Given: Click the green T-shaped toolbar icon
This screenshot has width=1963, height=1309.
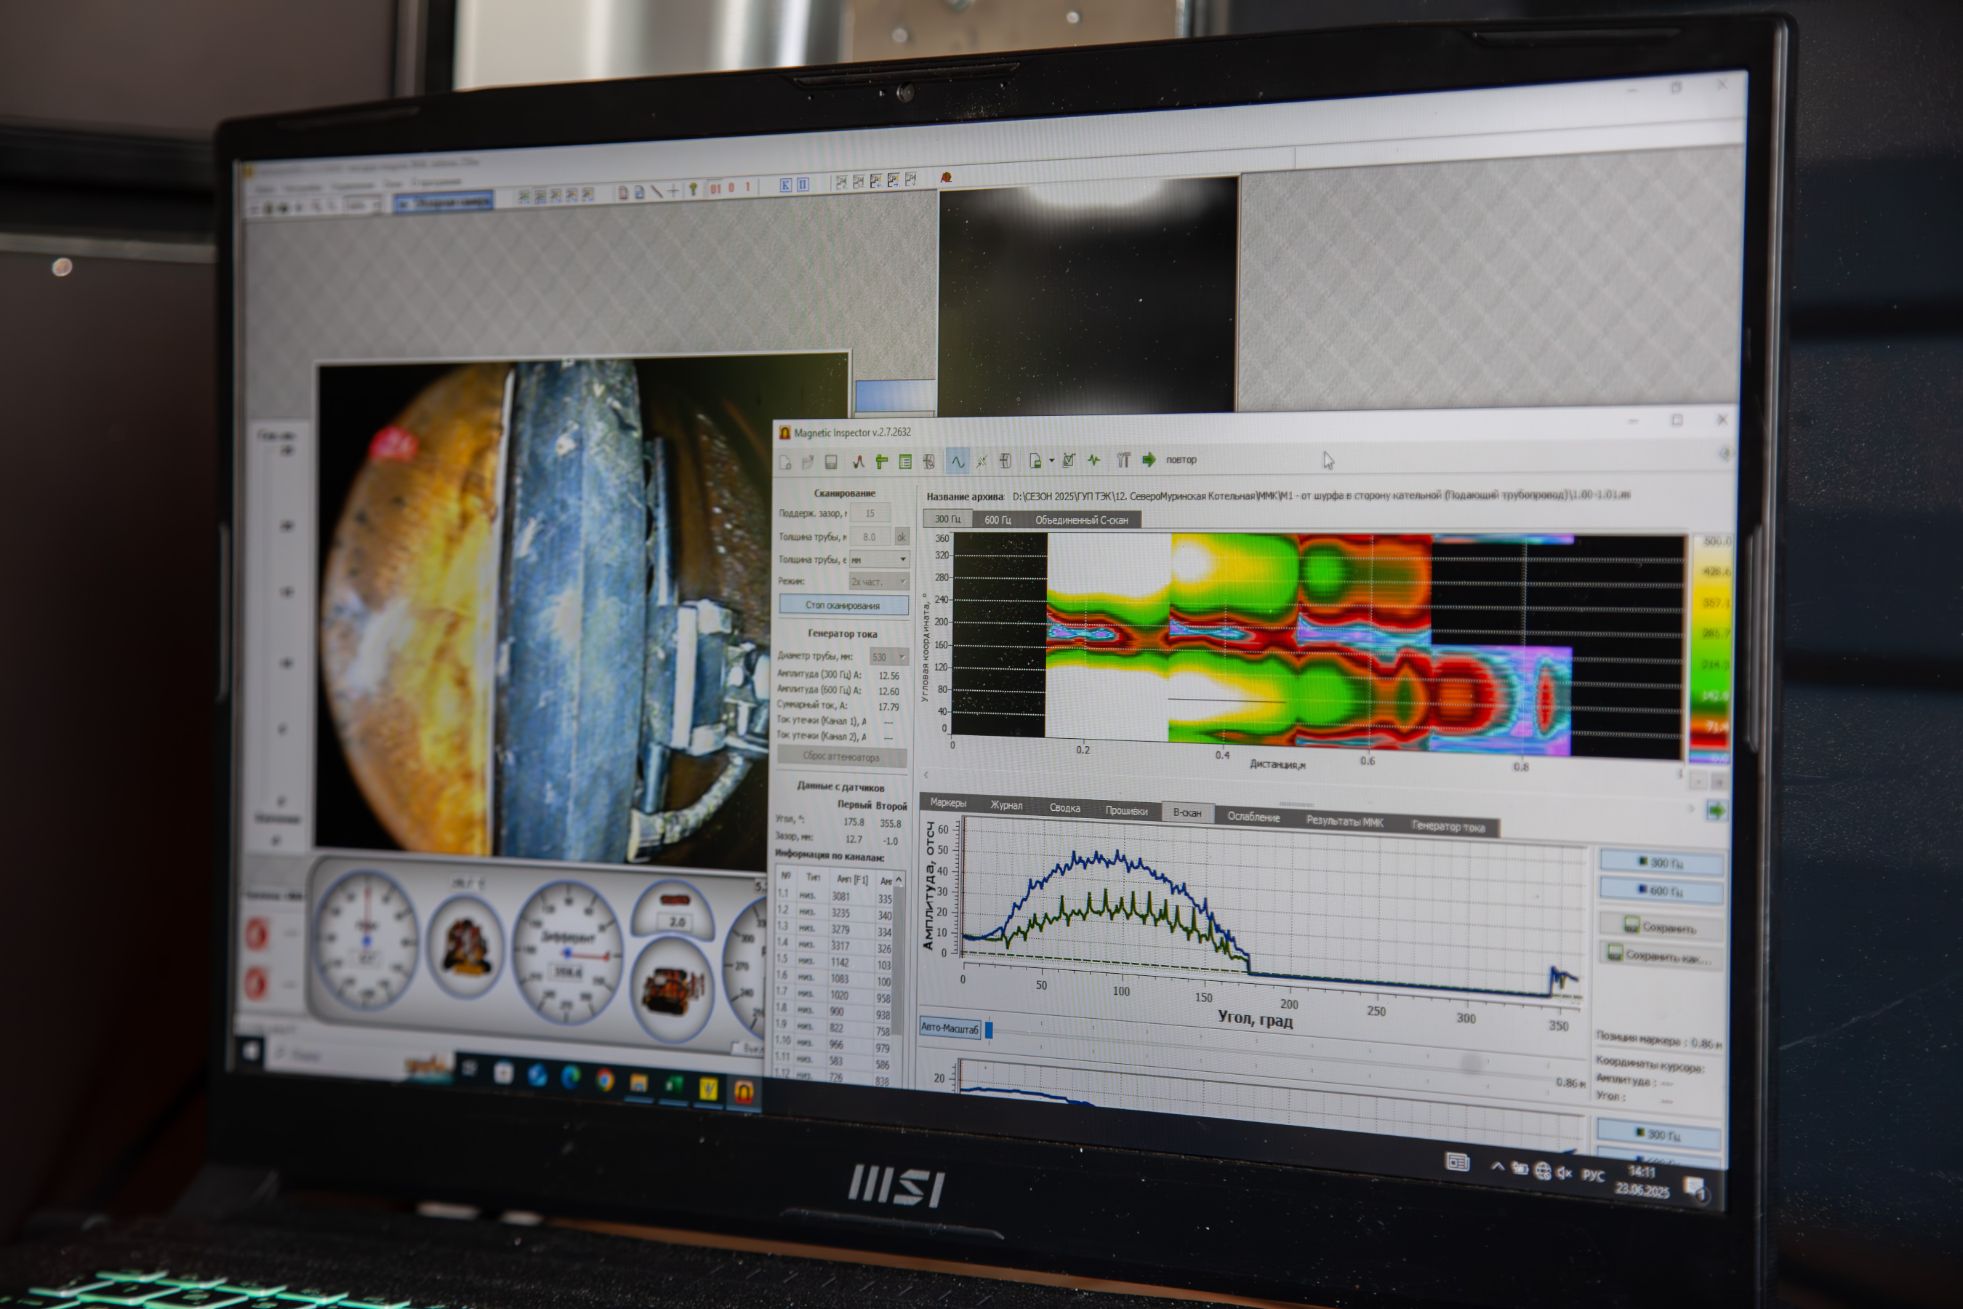Looking at the screenshot, I should click(881, 462).
